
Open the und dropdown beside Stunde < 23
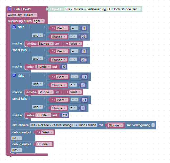37,36
